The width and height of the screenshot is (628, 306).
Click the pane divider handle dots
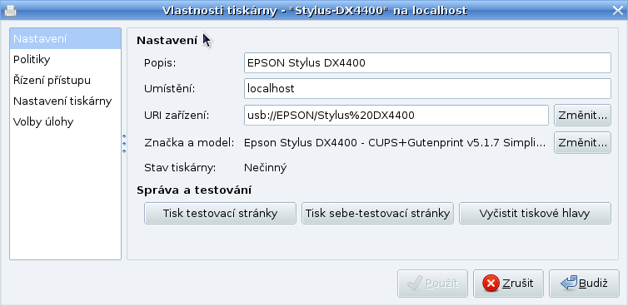click(124, 144)
